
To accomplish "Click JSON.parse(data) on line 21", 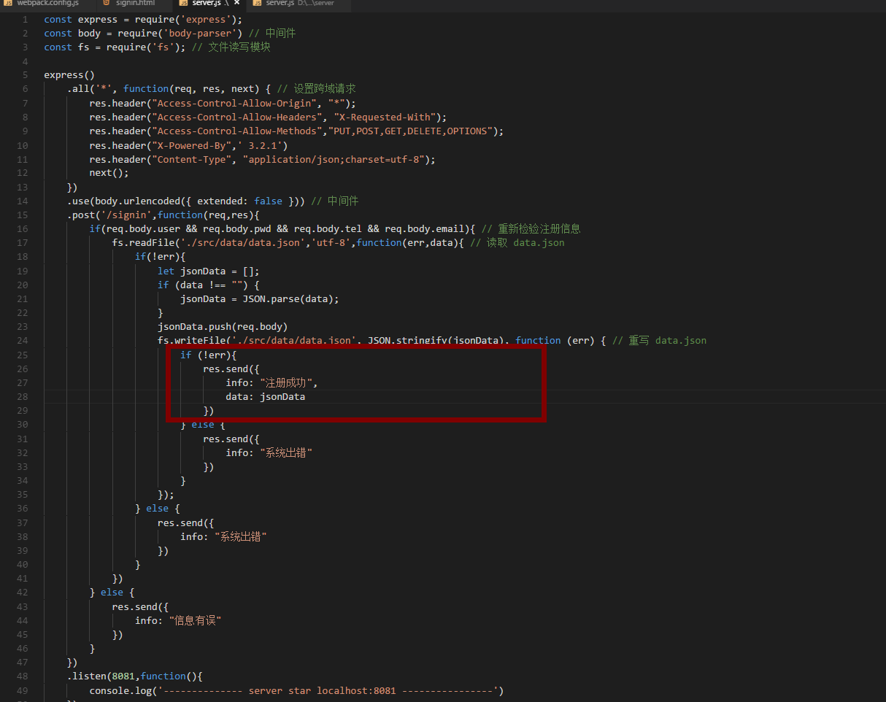I will [x=288, y=298].
